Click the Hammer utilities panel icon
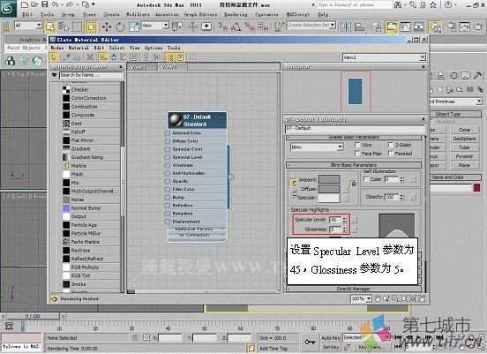 (477, 76)
